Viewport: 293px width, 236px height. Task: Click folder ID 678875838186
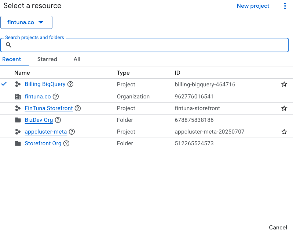(x=194, y=120)
